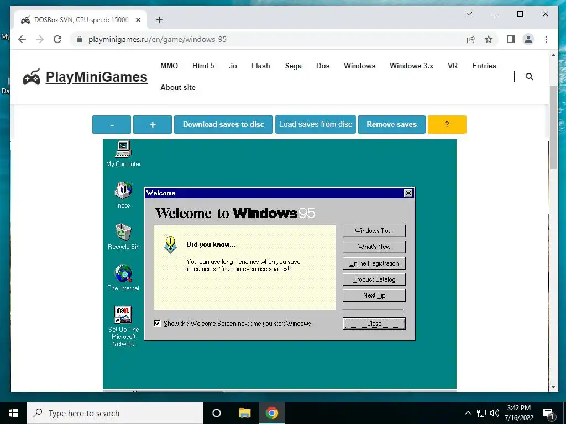The image size is (566, 424).
Task: Open the Windows Start button
Action: 13,413
